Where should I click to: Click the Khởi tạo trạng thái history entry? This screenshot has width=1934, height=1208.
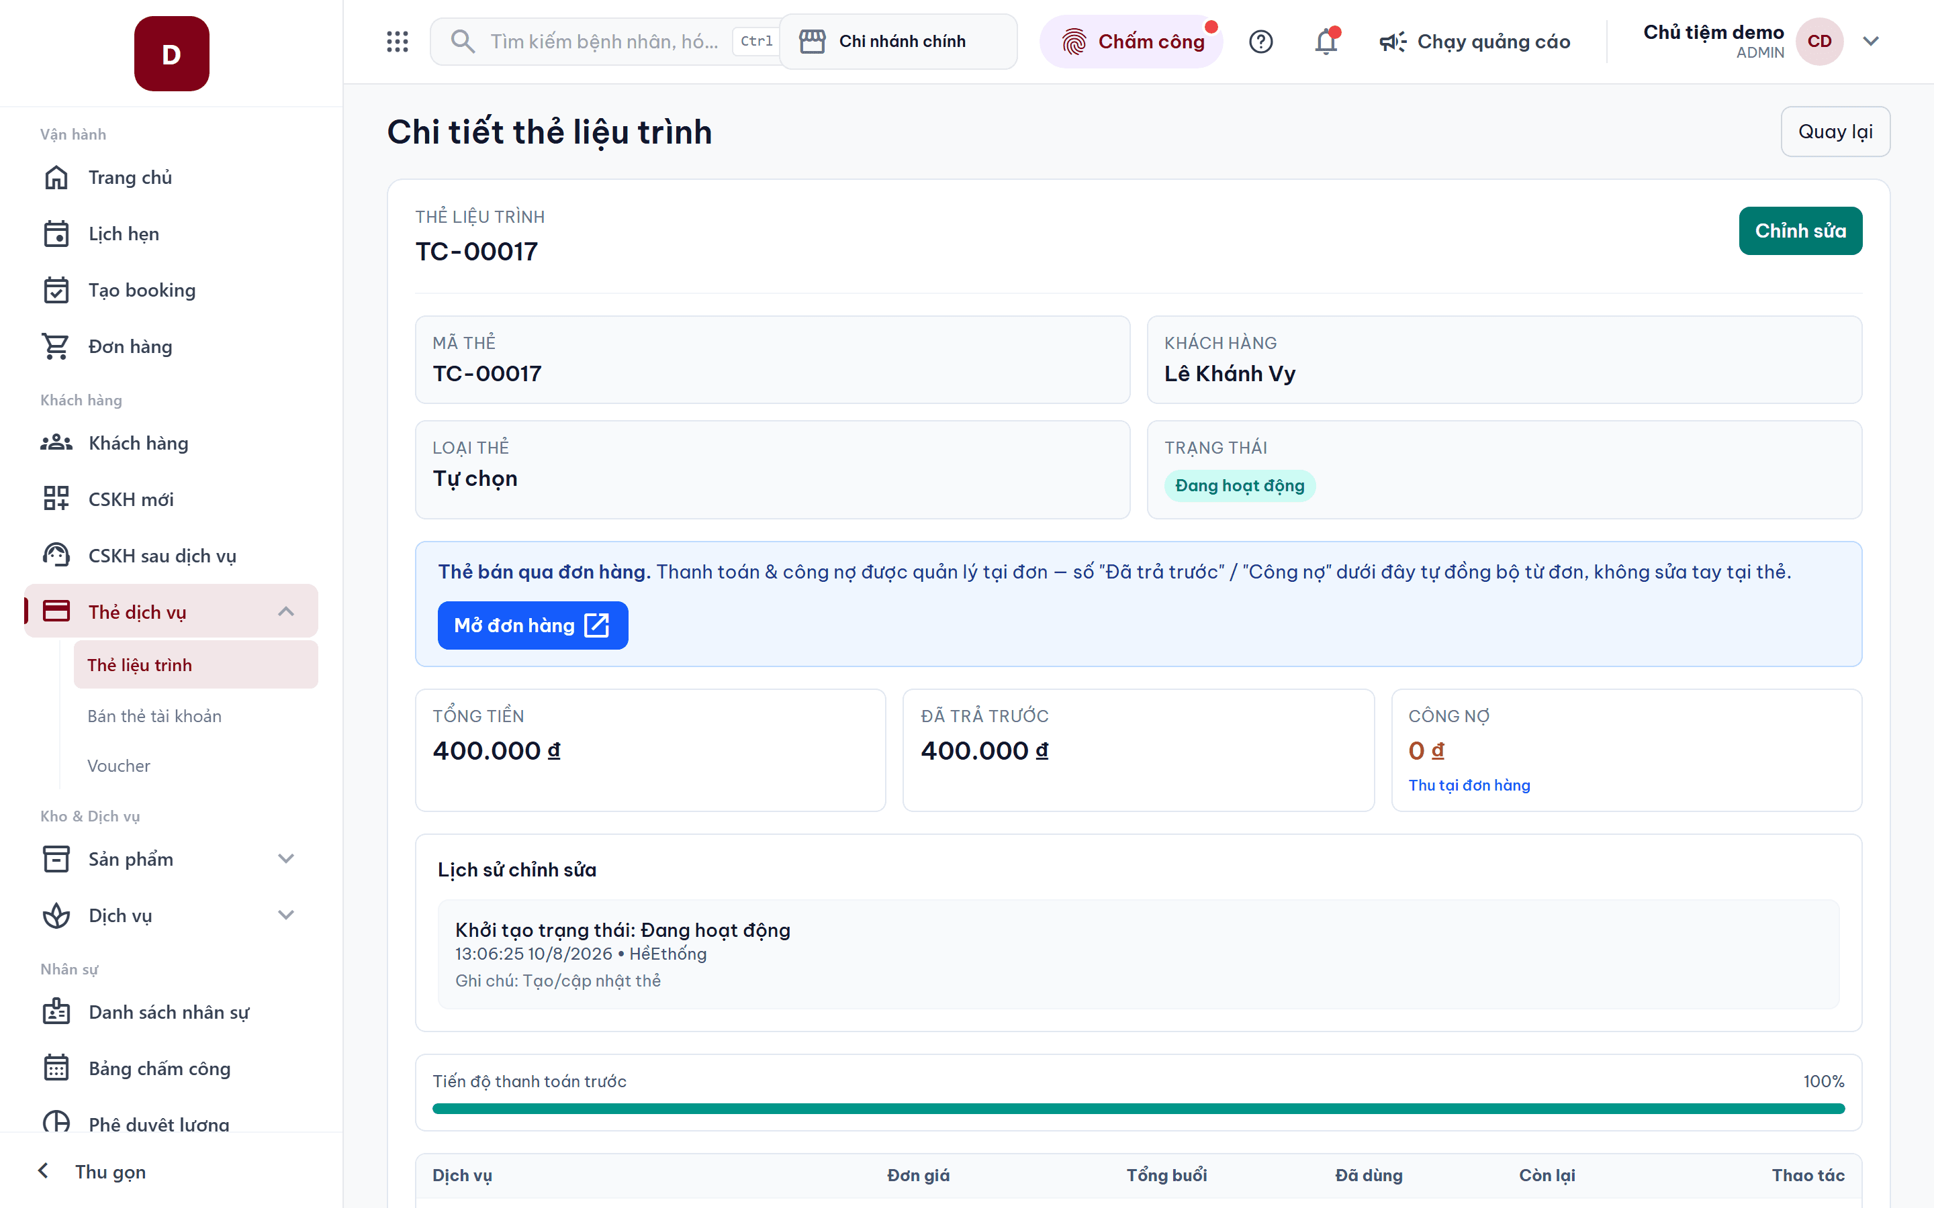1138,954
